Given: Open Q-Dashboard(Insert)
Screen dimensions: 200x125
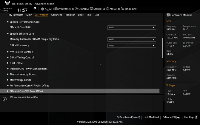Looking at the screenshot, I should 128,117.
